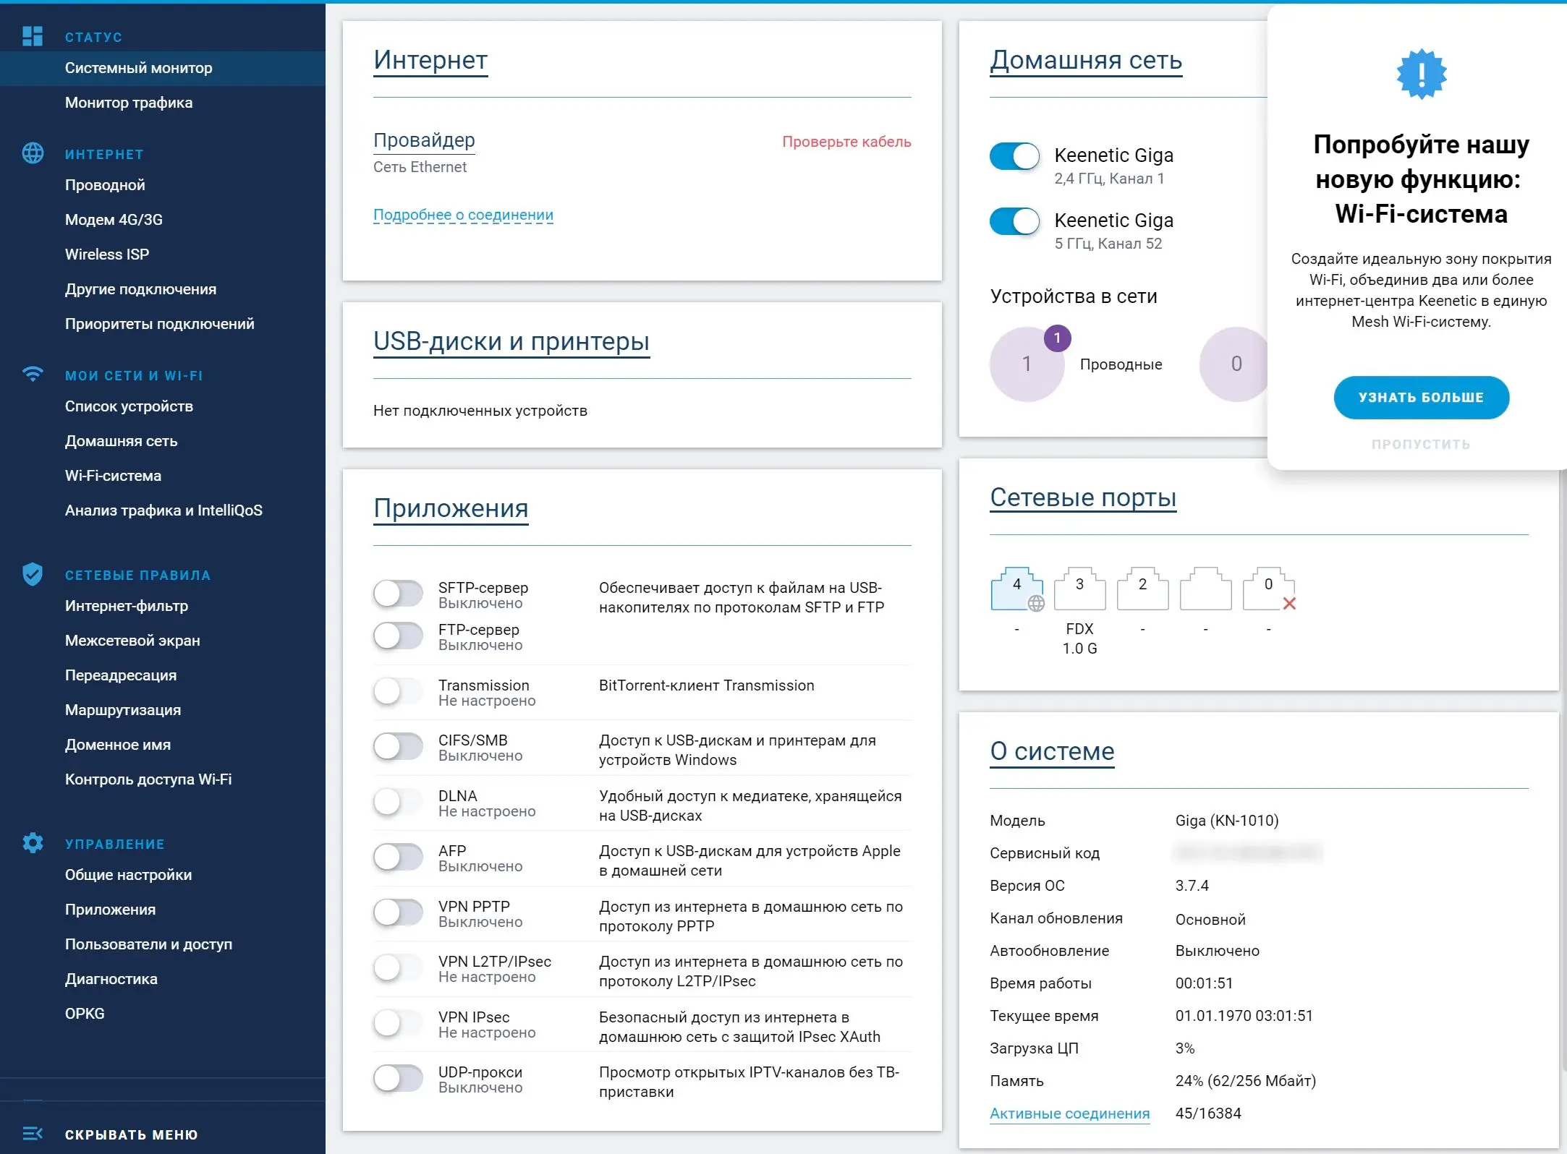Viewport: 1567px width, 1154px height.
Task: Click the Internet globe icon in sidebar
Action: click(x=33, y=153)
